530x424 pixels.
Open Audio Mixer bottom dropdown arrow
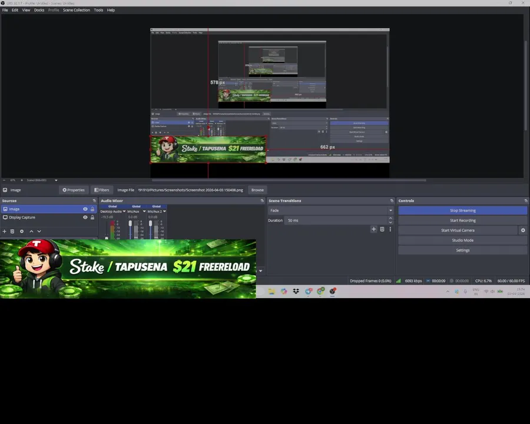(x=261, y=271)
